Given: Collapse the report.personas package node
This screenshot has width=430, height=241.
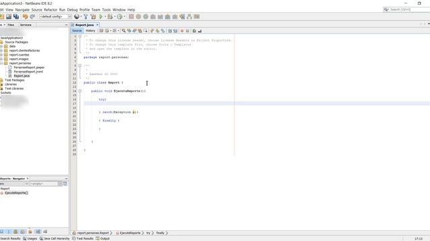Looking at the screenshot, I should [x=1, y=63].
